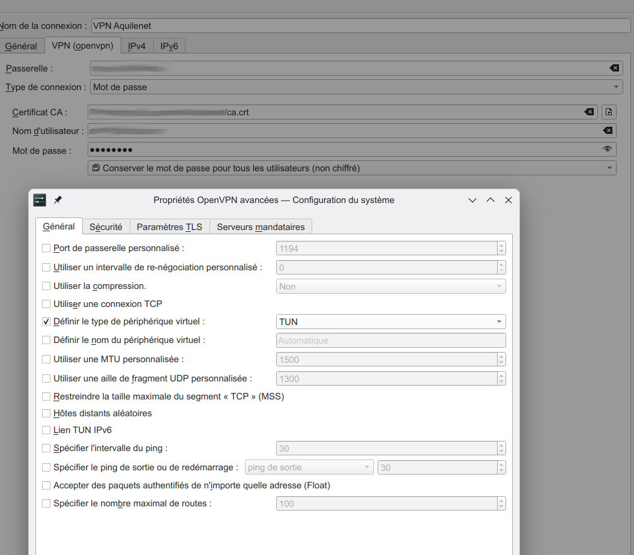Clear the Certificat CA path
The width and height of the screenshot is (634, 555).
pos(590,112)
